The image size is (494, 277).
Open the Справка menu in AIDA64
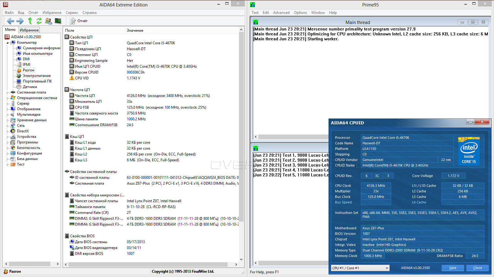pyautogui.click(x=90, y=13)
